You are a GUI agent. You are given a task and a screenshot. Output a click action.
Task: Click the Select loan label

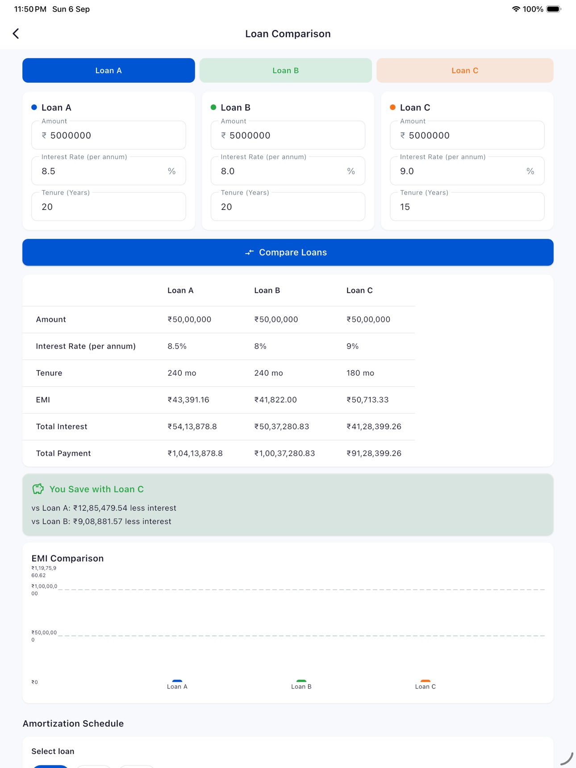[x=53, y=751]
